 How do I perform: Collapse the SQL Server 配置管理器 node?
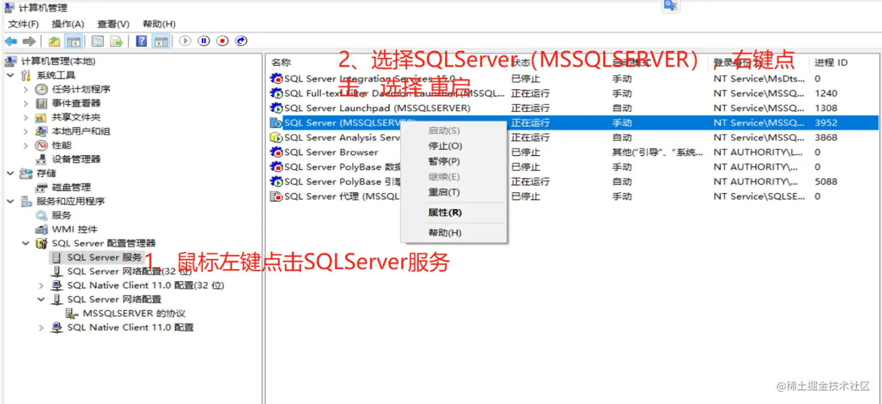[x=26, y=243]
